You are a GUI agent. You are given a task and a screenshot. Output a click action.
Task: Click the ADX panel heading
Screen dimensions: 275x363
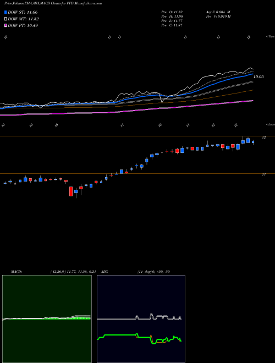(105, 272)
